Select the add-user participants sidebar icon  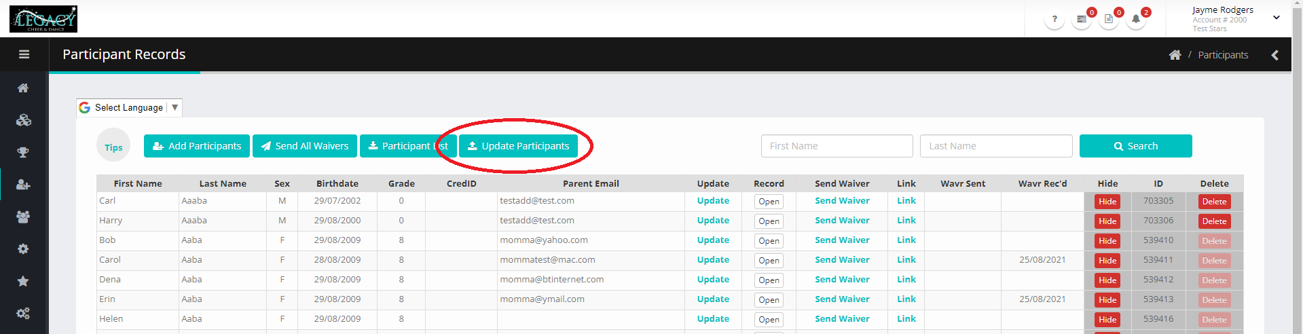coord(23,185)
